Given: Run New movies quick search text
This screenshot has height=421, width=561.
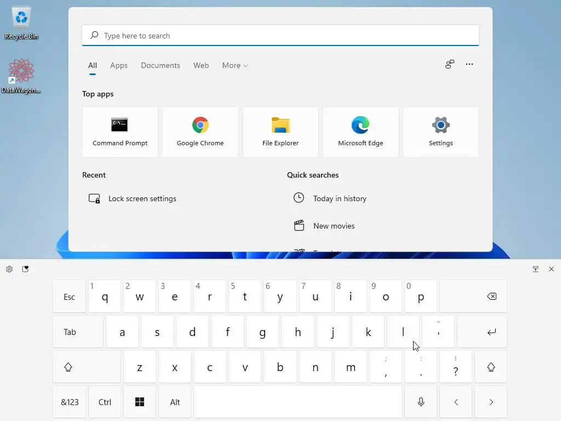Looking at the screenshot, I should click(x=334, y=226).
